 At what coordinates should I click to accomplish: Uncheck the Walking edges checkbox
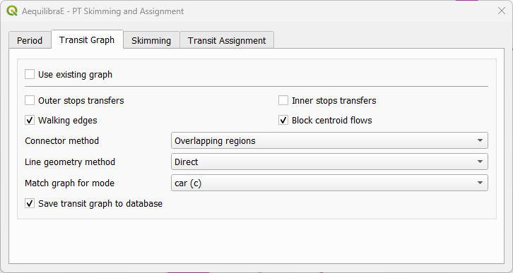coord(30,120)
